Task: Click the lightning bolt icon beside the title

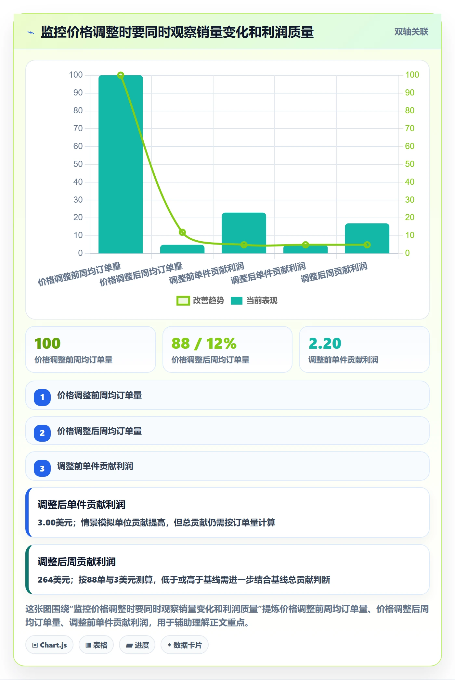Action: click(x=31, y=32)
